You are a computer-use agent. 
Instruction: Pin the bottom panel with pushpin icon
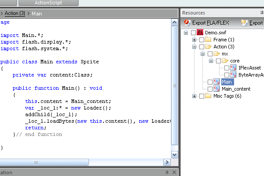coord(167,173)
